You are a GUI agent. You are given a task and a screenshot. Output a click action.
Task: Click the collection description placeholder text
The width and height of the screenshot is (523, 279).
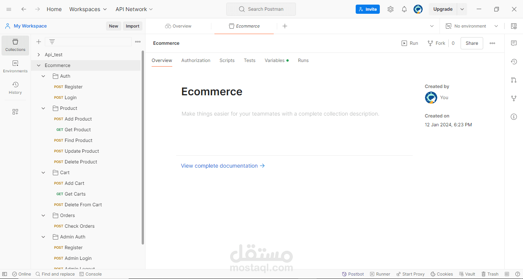click(x=280, y=114)
